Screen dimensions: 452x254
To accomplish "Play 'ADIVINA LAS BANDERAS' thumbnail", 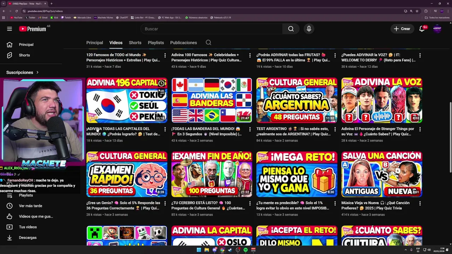I will point(212,100).
